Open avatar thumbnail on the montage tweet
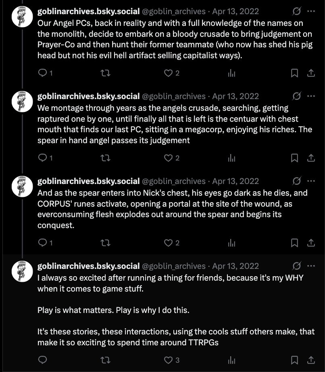This screenshot has width=325, height=372. click(22, 101)
